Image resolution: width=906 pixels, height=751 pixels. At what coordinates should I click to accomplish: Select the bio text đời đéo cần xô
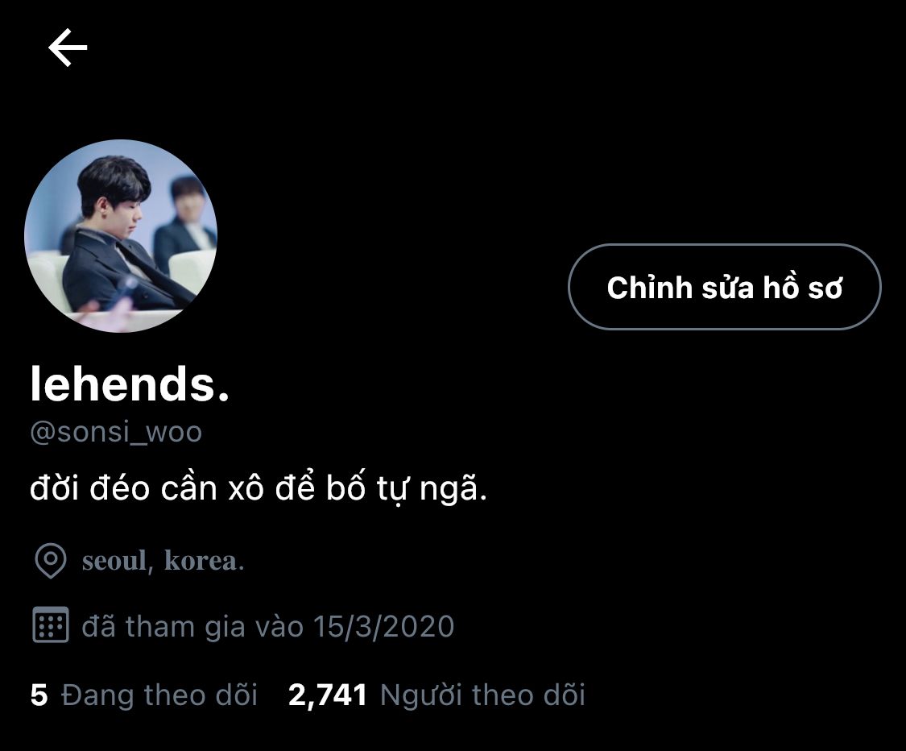click(x=147, y=487)
